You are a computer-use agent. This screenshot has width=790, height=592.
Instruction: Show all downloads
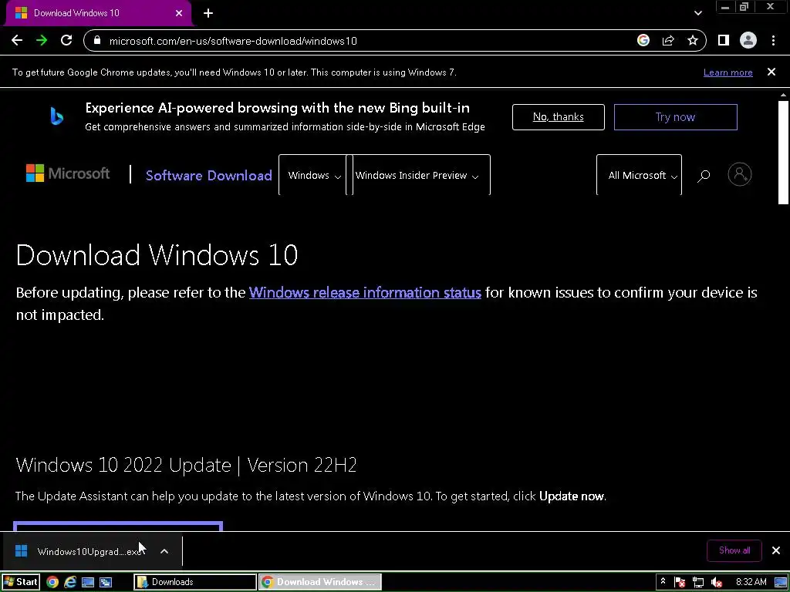point(734,550)
